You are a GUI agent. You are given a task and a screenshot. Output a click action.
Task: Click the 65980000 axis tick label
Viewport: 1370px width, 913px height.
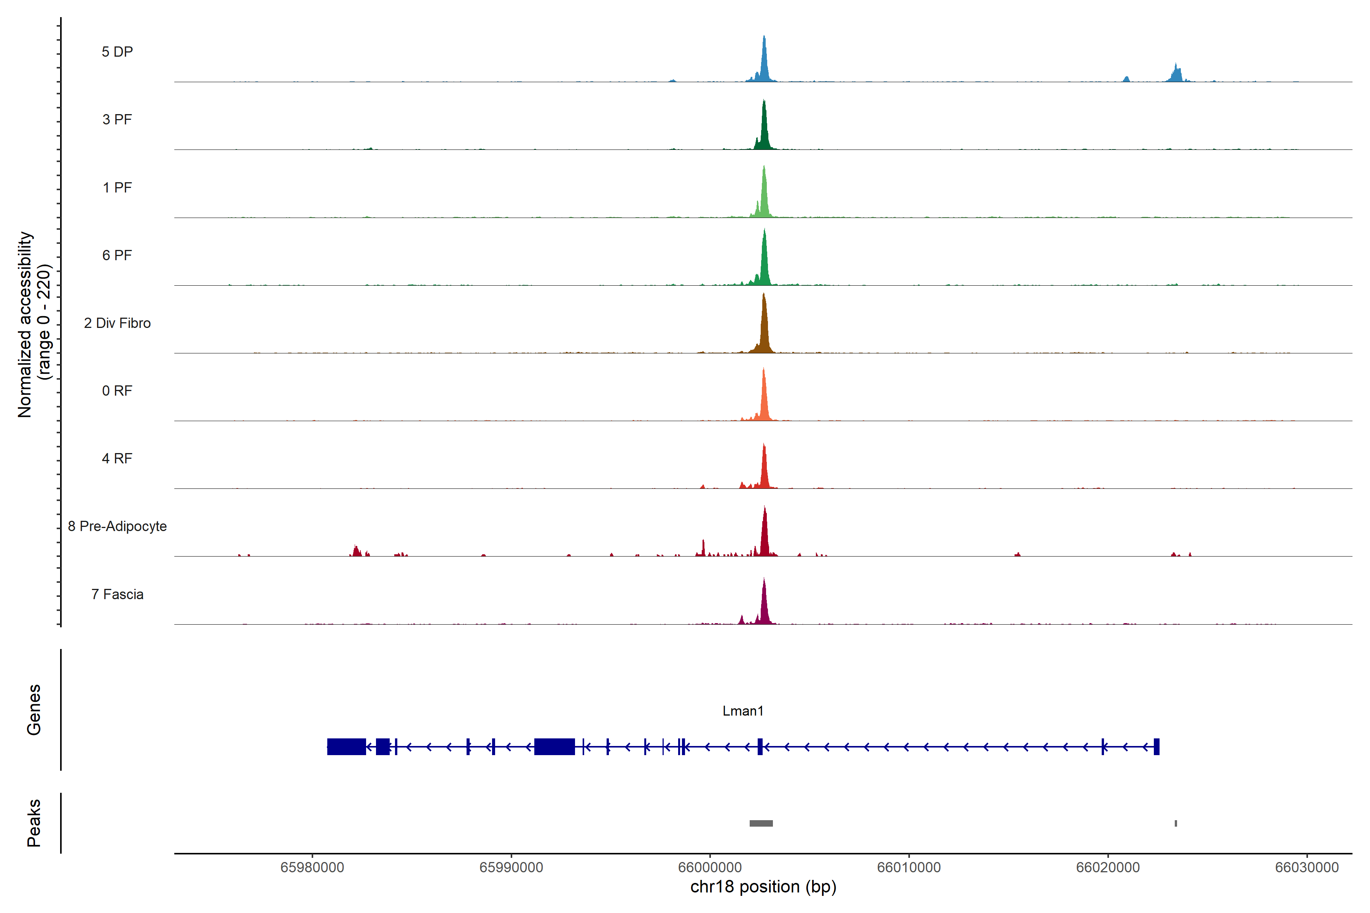tap(312, 867)
